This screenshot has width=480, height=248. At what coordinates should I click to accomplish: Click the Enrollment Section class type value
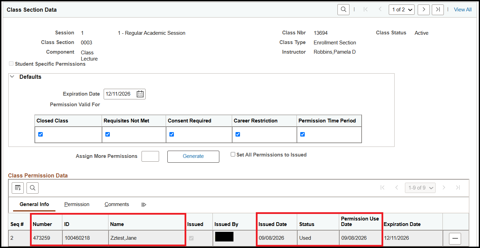point(335,43)
